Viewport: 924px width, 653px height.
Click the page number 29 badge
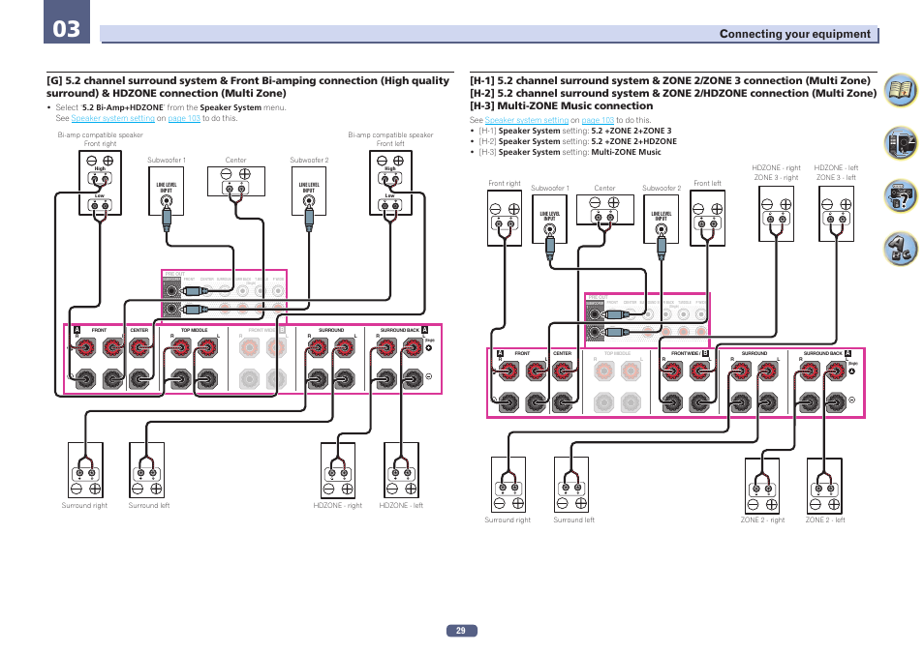coord(461,630)
